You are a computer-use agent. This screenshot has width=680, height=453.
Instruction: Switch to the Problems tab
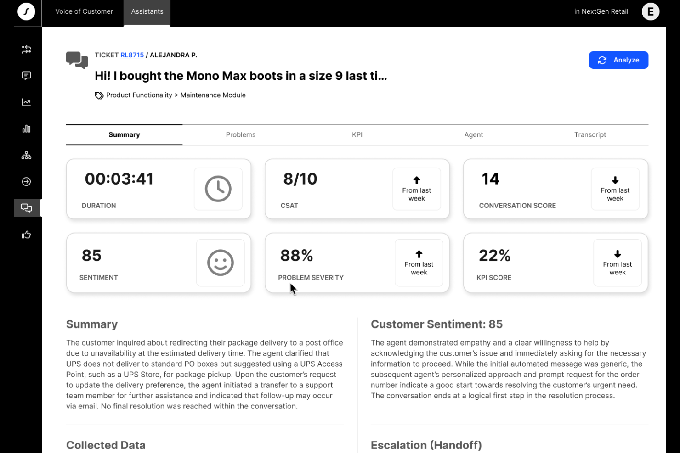tap(240, 135)
